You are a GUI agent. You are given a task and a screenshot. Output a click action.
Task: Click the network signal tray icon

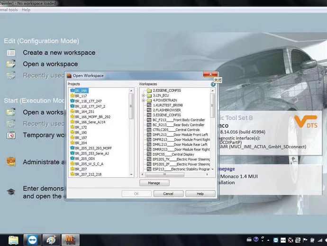(320, 240)
